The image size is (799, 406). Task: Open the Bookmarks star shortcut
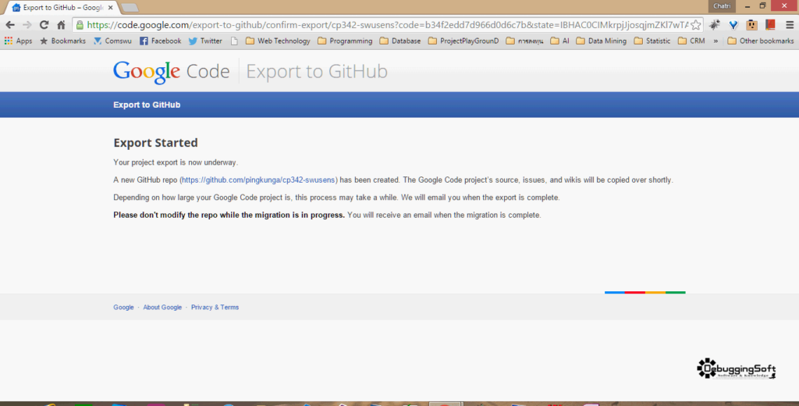click(x=63, y=41)
